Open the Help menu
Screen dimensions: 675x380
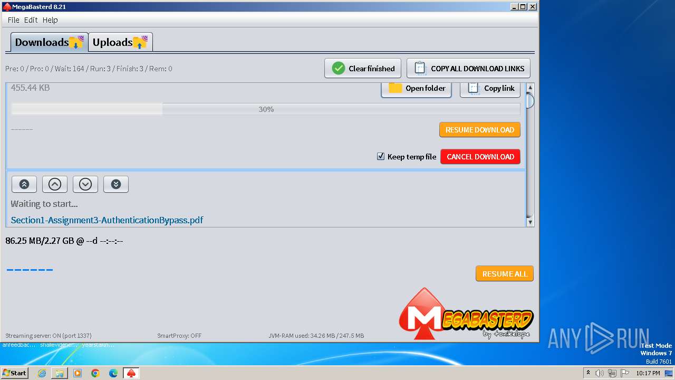click(x=50, y=20)
